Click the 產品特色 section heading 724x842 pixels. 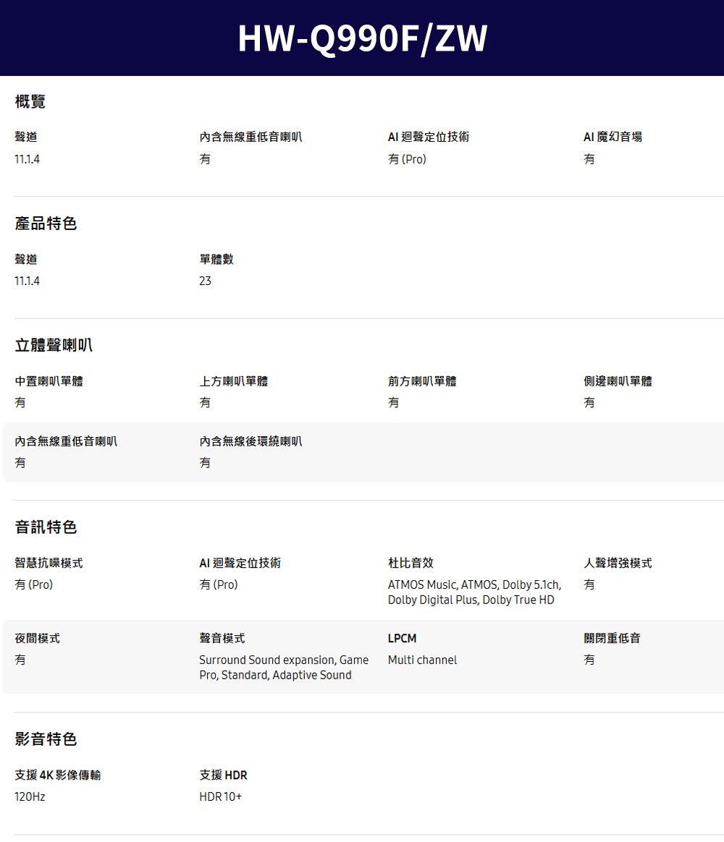coord(46,224)
